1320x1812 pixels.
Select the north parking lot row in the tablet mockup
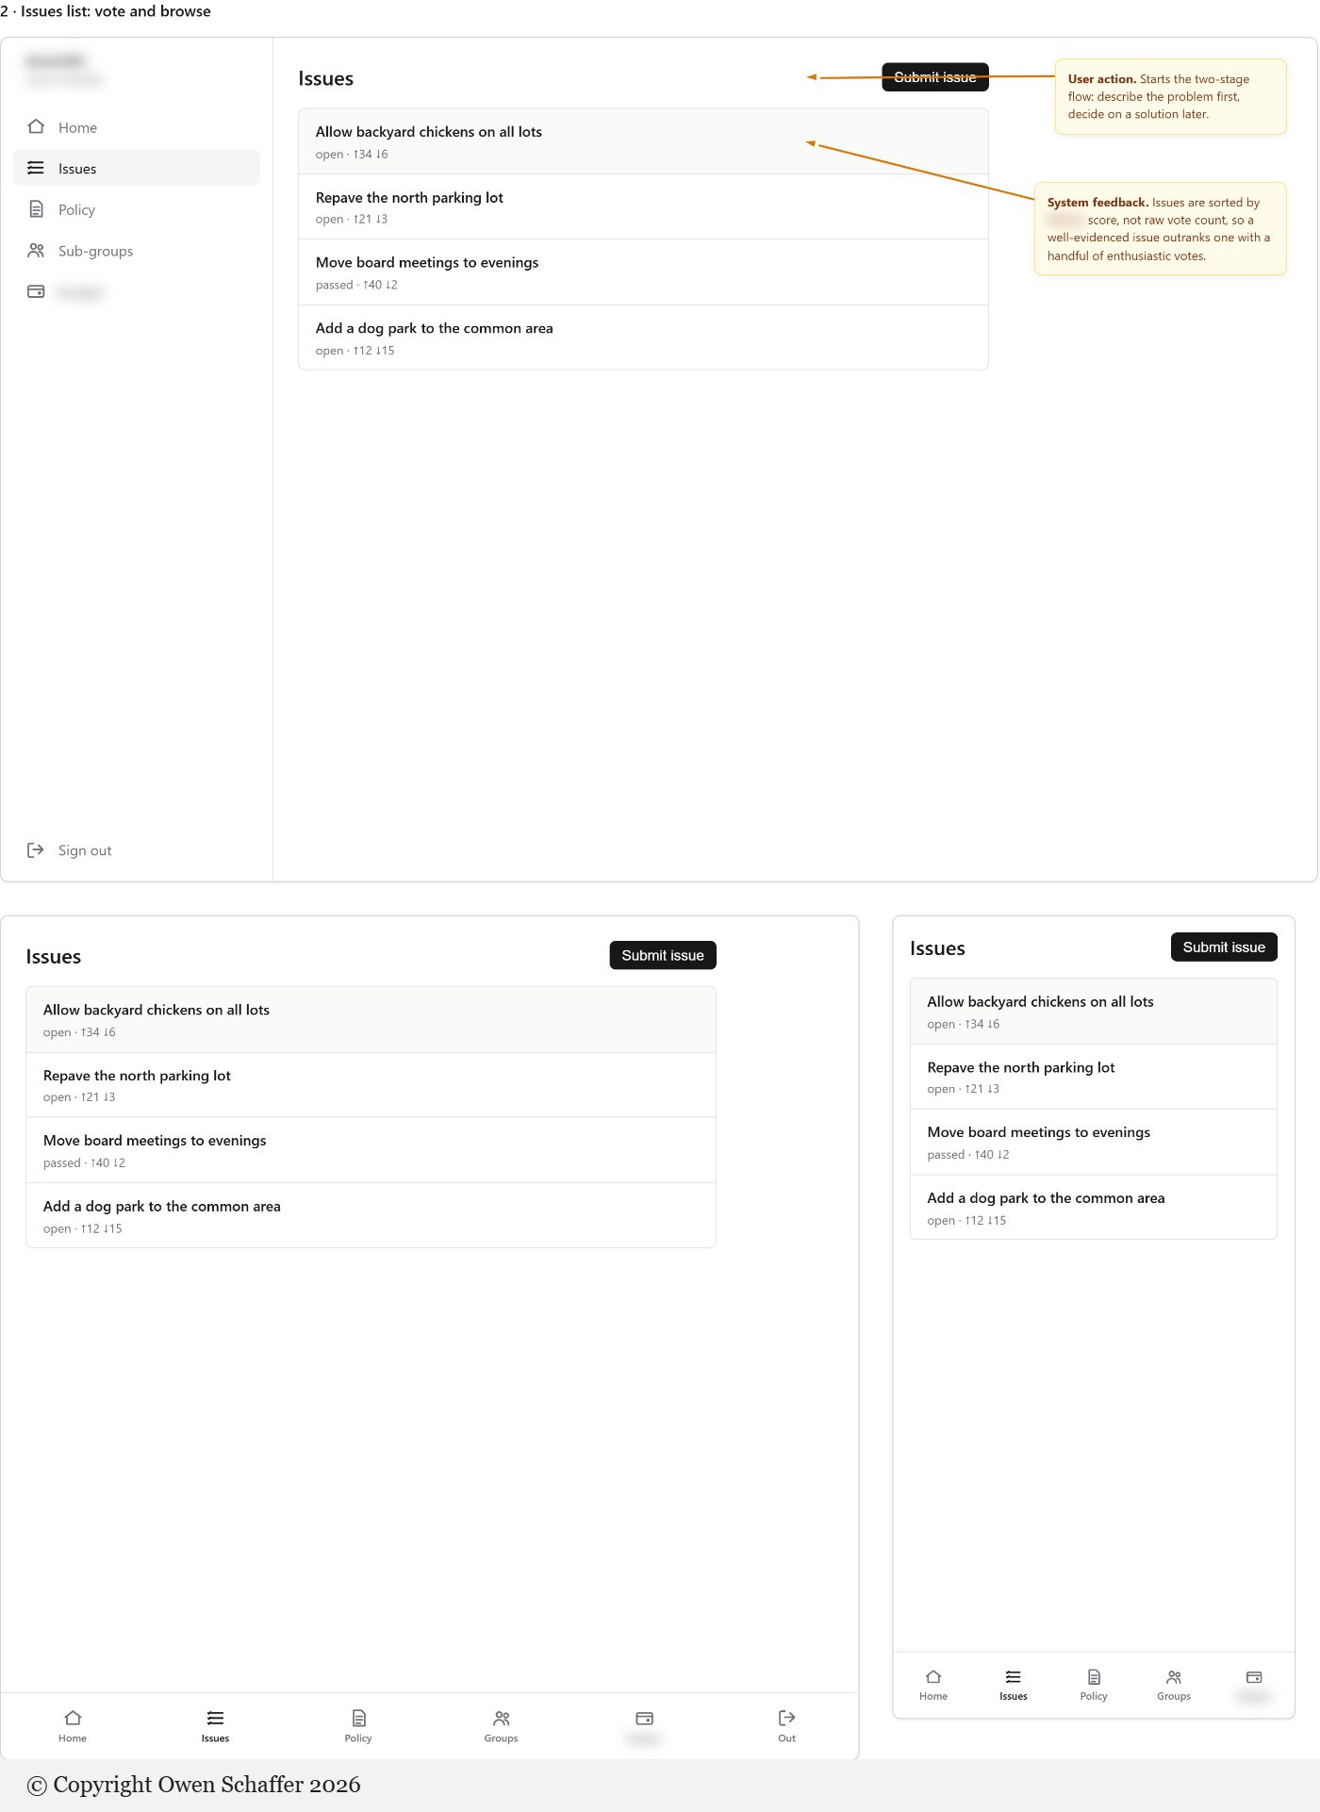tap(371, 1085)
